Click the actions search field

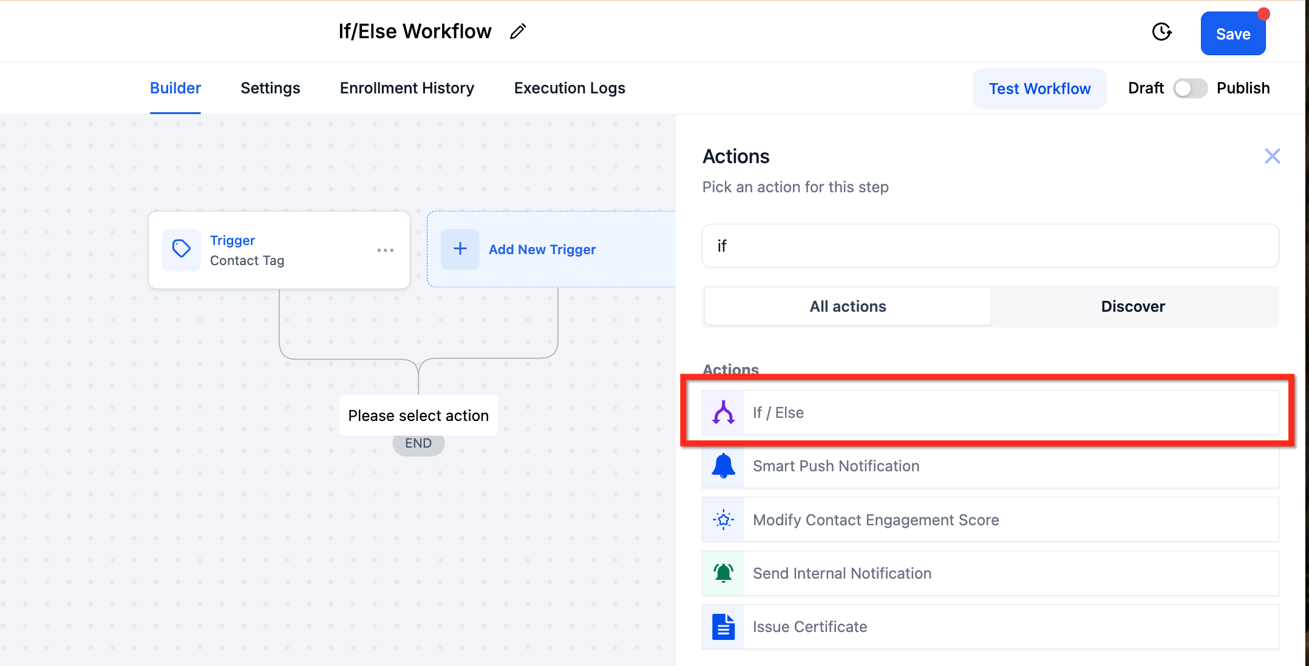[x=990, y=246]
